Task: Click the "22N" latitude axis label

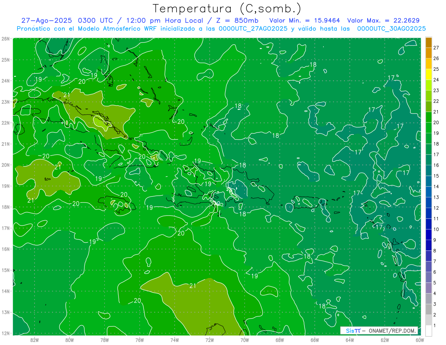Action: tap(6, 123)
